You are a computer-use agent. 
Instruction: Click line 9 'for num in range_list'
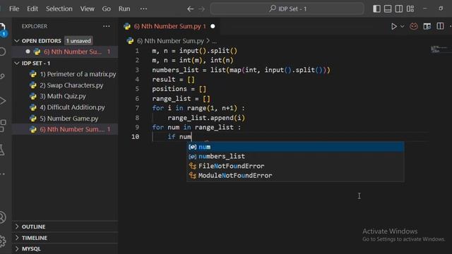(x=196, y=127)
